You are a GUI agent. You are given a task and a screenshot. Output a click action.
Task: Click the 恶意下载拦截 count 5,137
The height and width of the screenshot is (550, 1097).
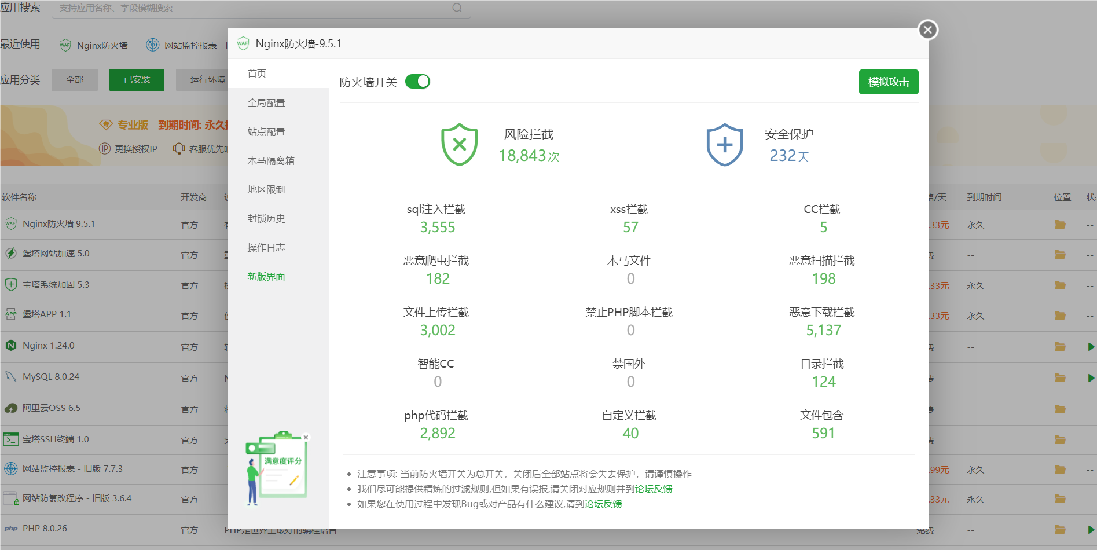pyautogui.click(x=824, y=331)
